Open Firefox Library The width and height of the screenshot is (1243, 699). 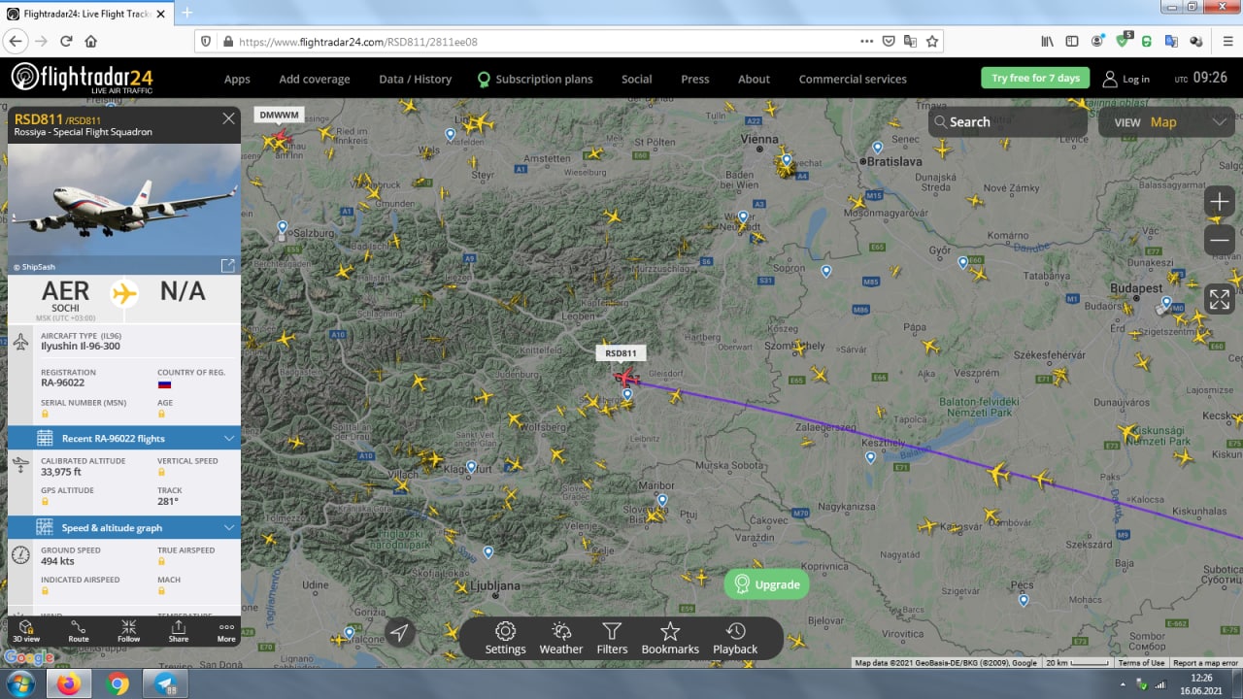click(x=1048, y=42)
